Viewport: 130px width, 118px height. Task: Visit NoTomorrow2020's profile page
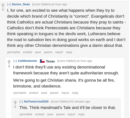tap(36, 102)
